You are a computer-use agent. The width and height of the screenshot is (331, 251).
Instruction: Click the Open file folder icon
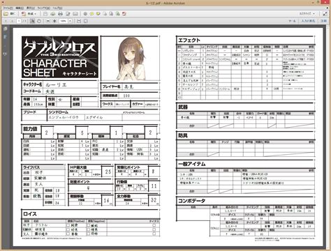click(x=6, y=14)
